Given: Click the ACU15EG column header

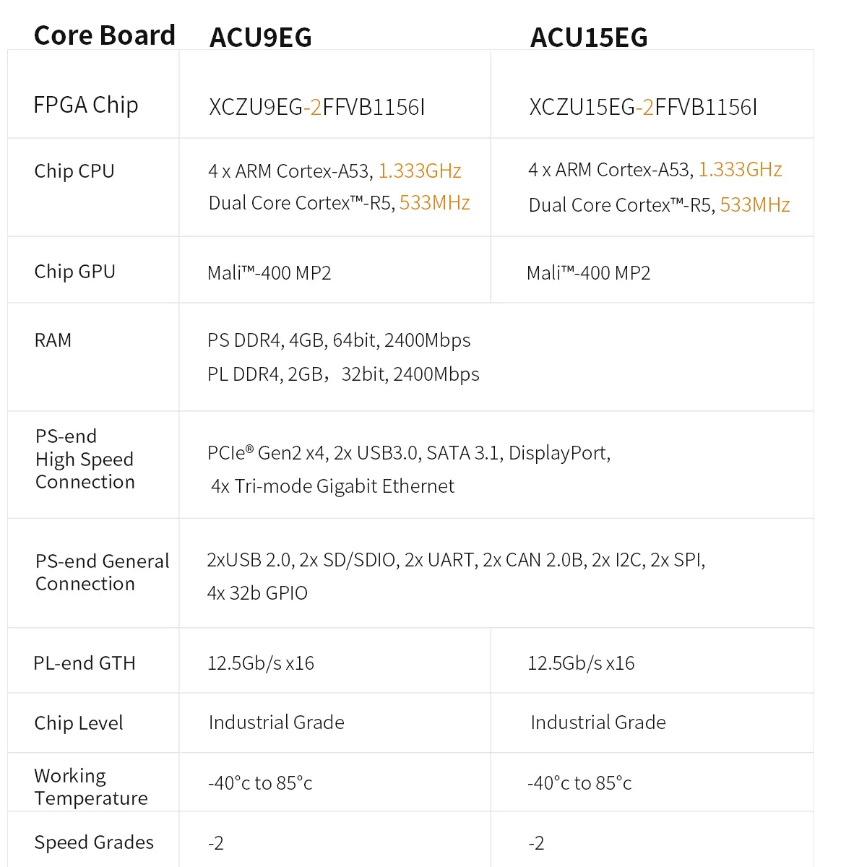Looking at the screenshot, I should [x=589, y=38].
